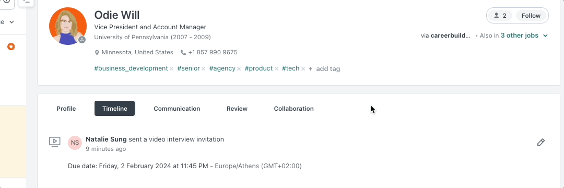Image resolution: width=564 pixels, height=188 pixels.
Task: Open the left panel dropdown chevron
Action: pyautogui.click(x=11, y=22)
